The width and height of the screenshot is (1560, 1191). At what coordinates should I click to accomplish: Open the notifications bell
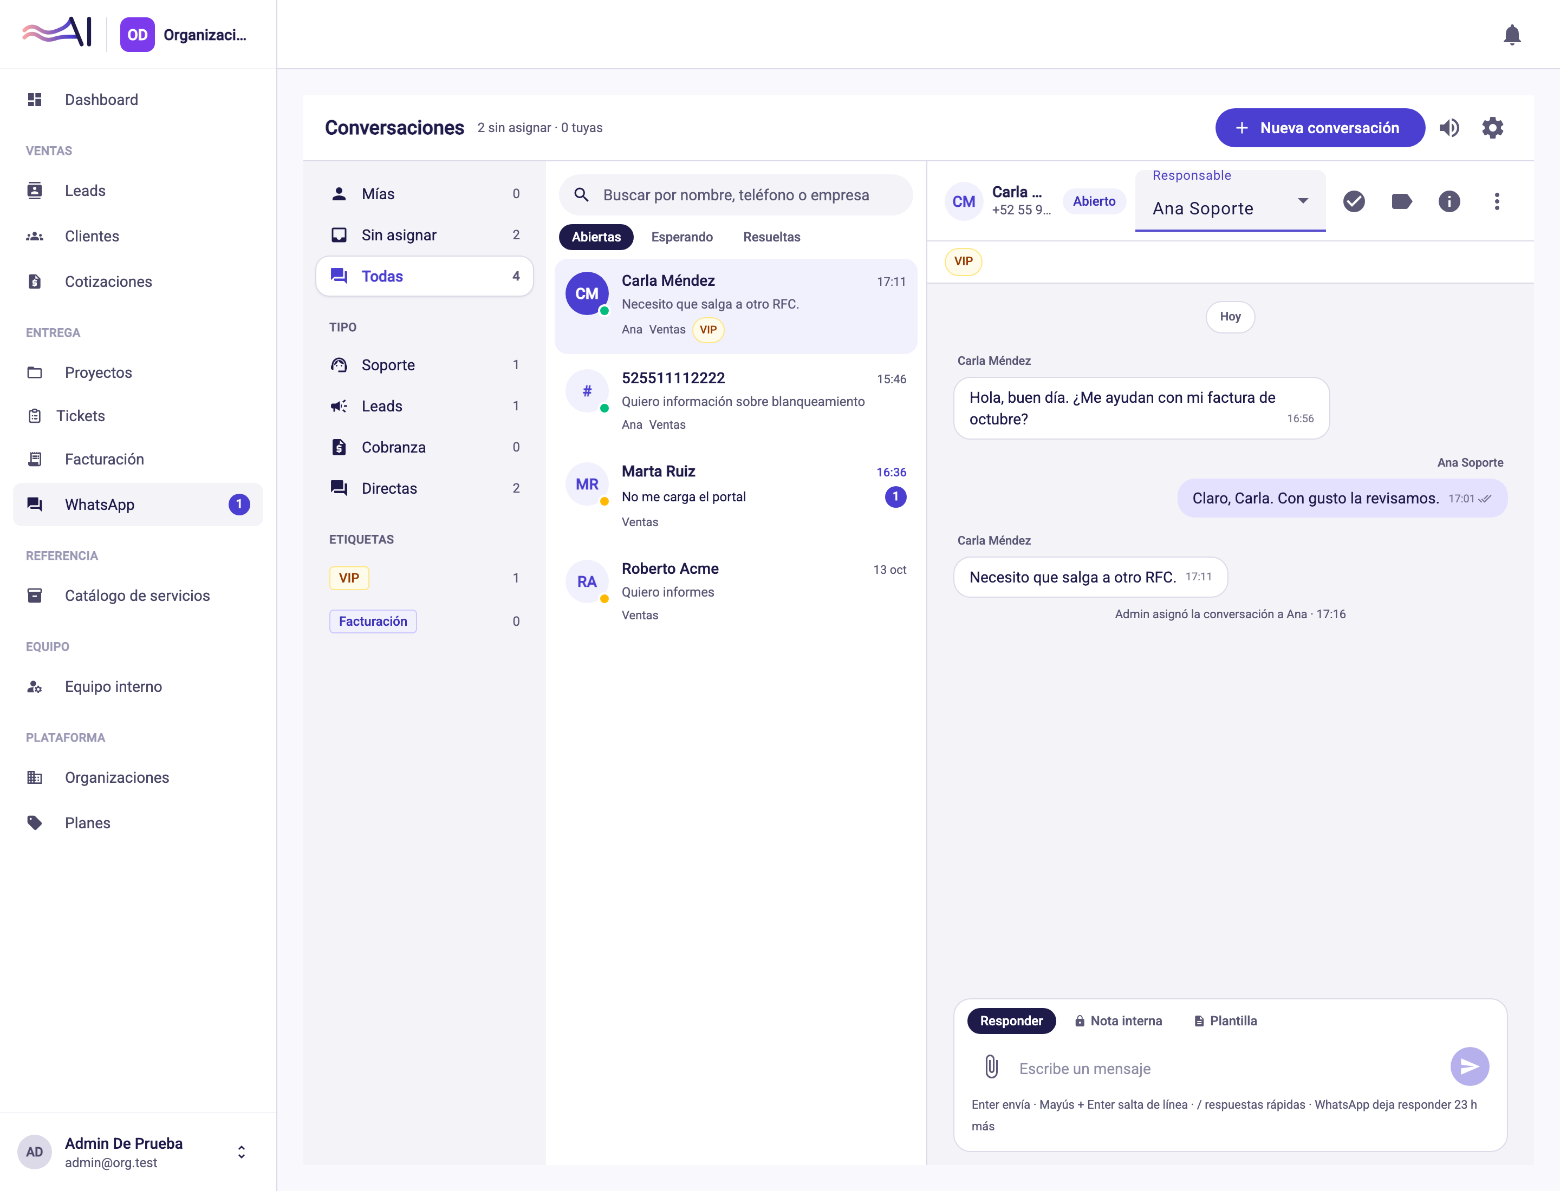(x=1512, y=35)
